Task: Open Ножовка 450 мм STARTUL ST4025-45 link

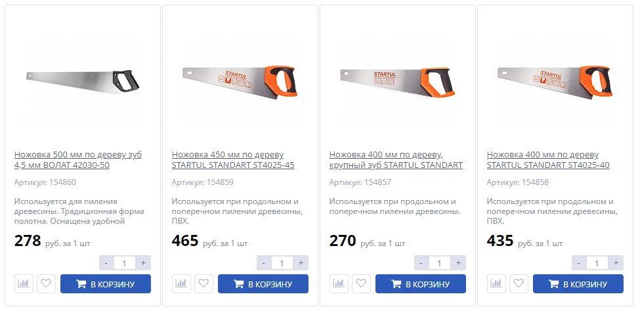Action: (233, 160)
